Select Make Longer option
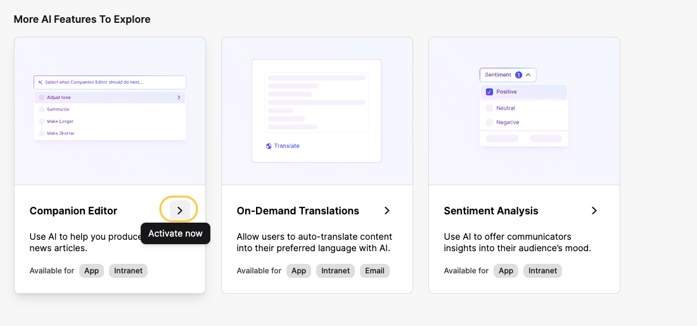Screen dimensions: 697x326 [110, 121]
